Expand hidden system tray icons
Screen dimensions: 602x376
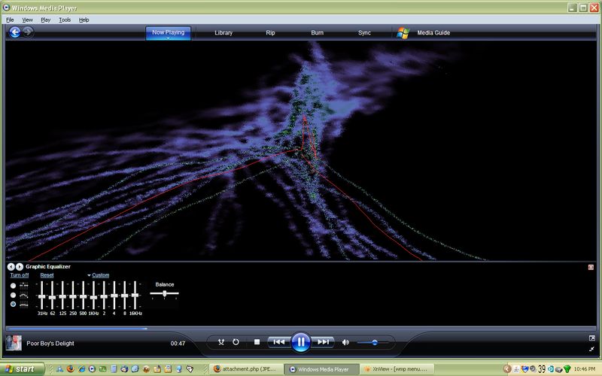(x=506, y=369)
